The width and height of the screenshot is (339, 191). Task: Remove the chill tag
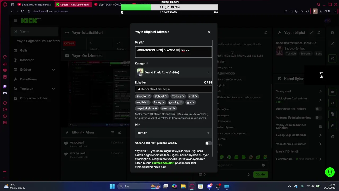coord(196,97)
